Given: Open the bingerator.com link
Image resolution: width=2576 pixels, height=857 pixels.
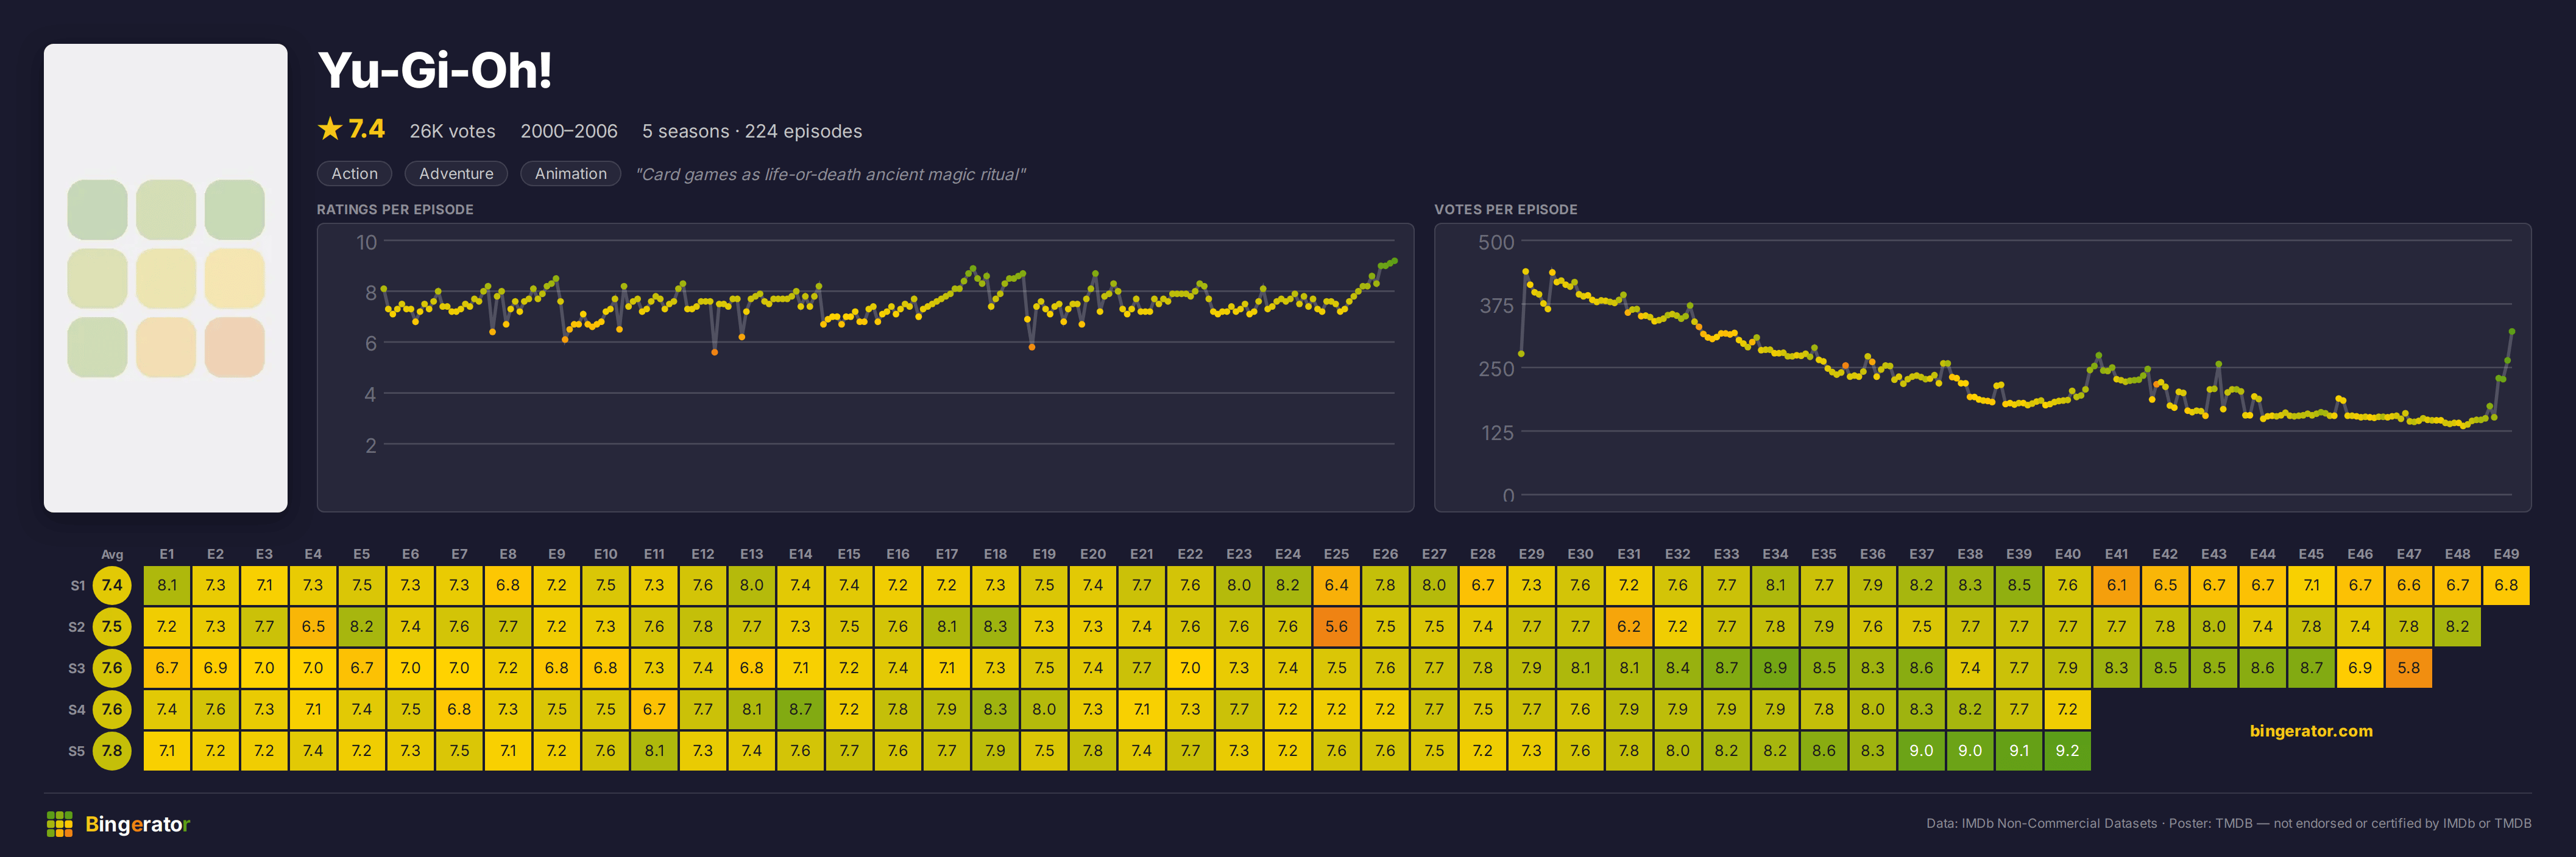Looking at the screenshot, I should click(x=2311, y=731).
